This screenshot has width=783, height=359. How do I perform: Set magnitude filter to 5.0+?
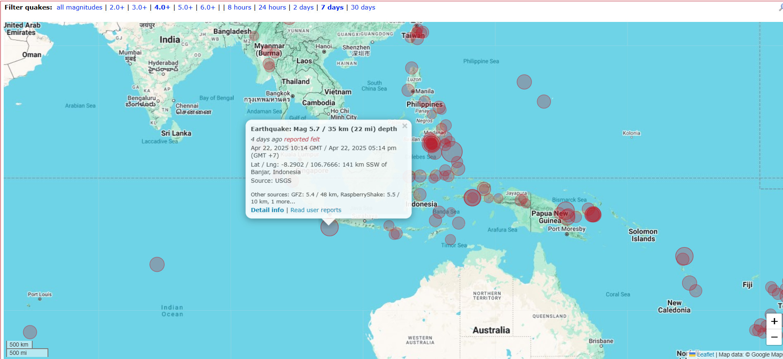click(185, 7)
